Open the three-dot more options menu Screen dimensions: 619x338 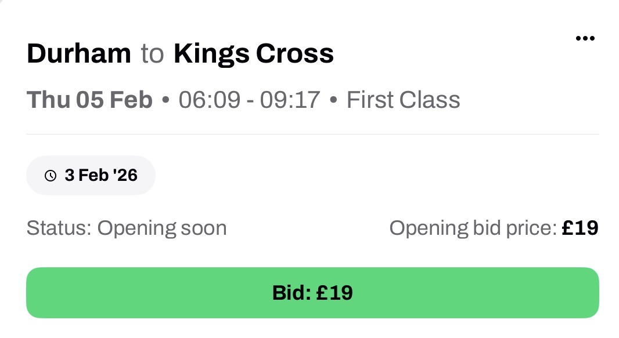pyautogui.click(x=585, y=39)
